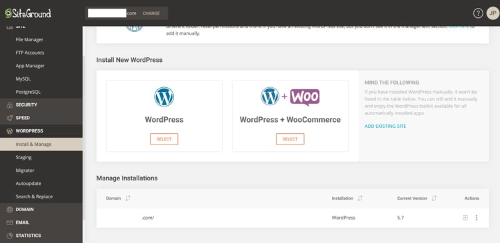500x243 pixels.
Task: Open App Manager in sidebar
Action: 30,66
